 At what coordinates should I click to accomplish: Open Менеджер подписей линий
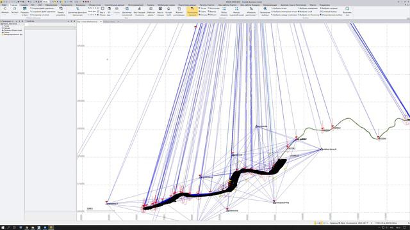pos(236,11)
